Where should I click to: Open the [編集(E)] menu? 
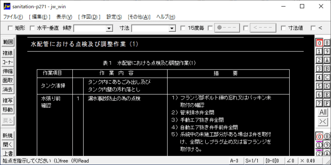pos(40,17)
